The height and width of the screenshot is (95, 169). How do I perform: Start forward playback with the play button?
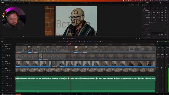pyautogui.click(x=70, y=39)
